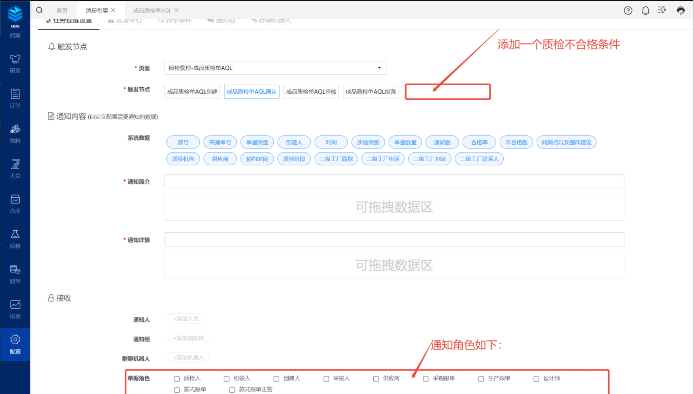Switch to the 成品质检单AQL tab

click(152, 11)
